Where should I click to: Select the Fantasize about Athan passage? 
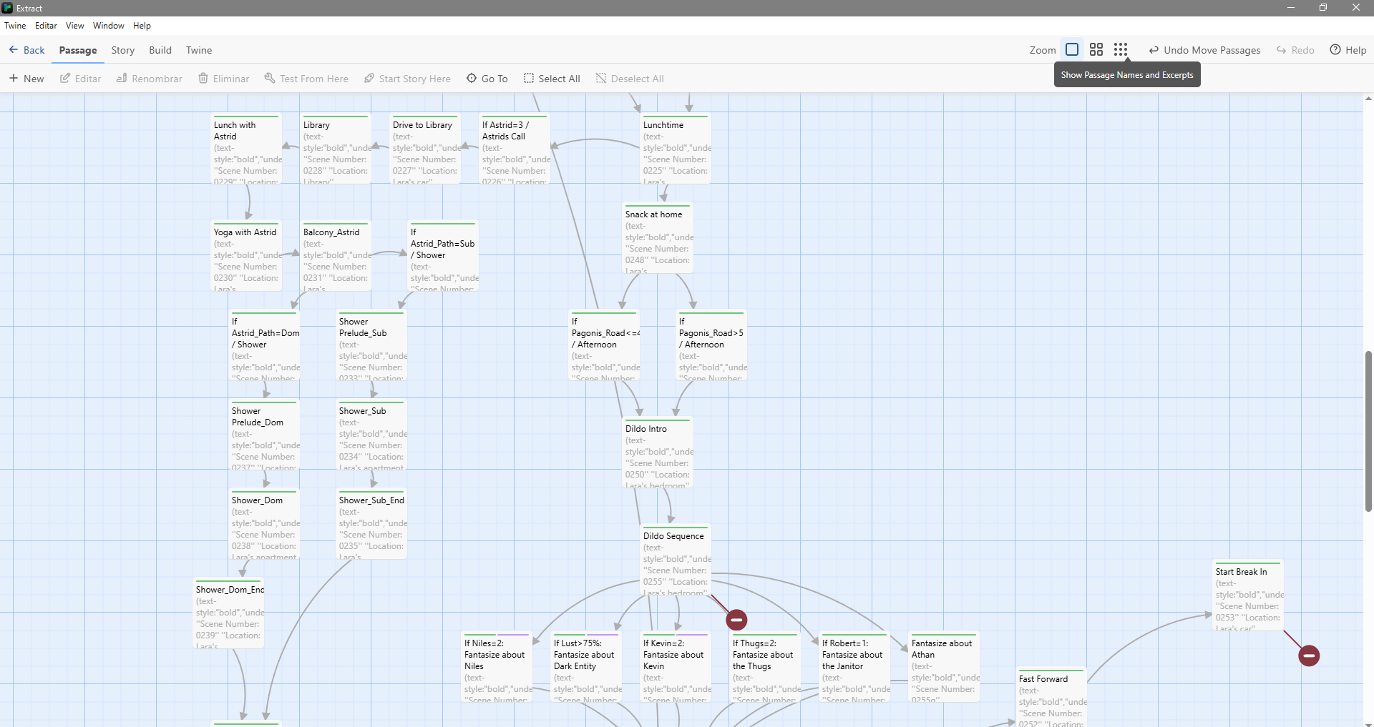944,667
